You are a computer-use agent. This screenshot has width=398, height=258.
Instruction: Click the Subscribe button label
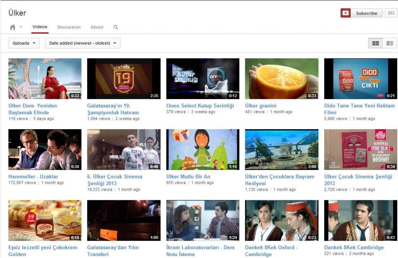pos(367,13)
